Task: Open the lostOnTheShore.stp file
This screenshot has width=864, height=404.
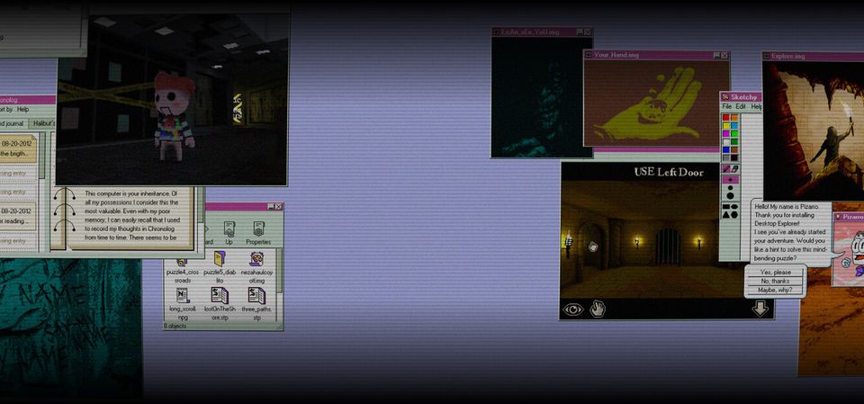Action: (x=220, y=304)
